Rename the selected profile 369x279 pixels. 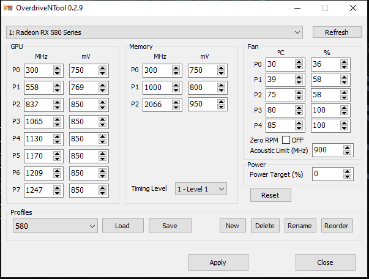coord(300,226)
